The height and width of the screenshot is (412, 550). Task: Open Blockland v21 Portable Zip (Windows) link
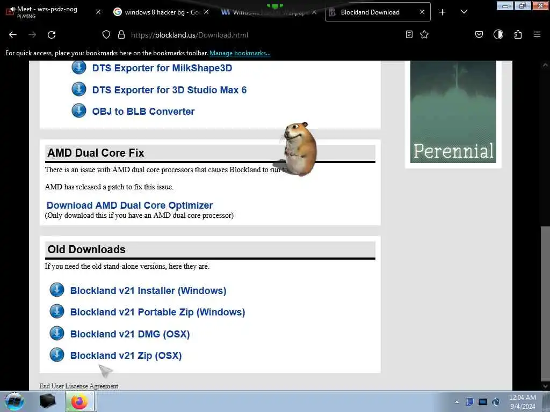(157, 312)
